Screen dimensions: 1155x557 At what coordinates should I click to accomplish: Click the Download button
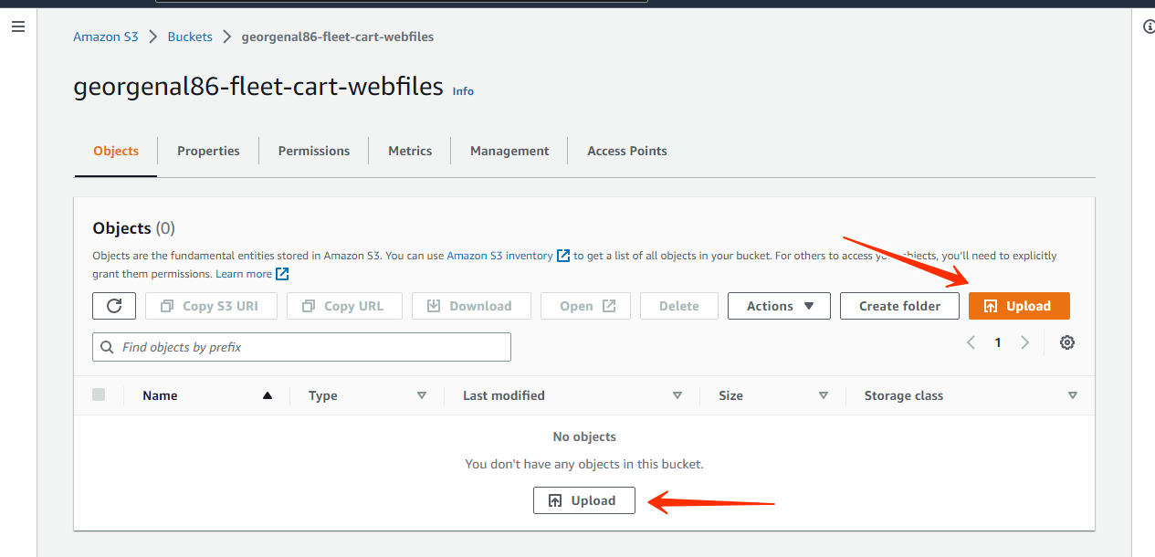pos(471,306)
